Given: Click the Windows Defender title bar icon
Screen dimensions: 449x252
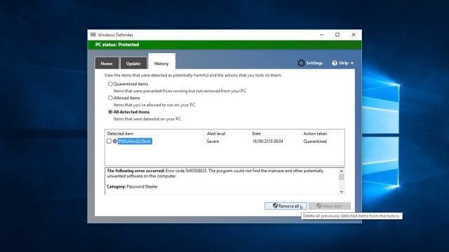Looking at the screenshot, I should click(x=93, y=34).
